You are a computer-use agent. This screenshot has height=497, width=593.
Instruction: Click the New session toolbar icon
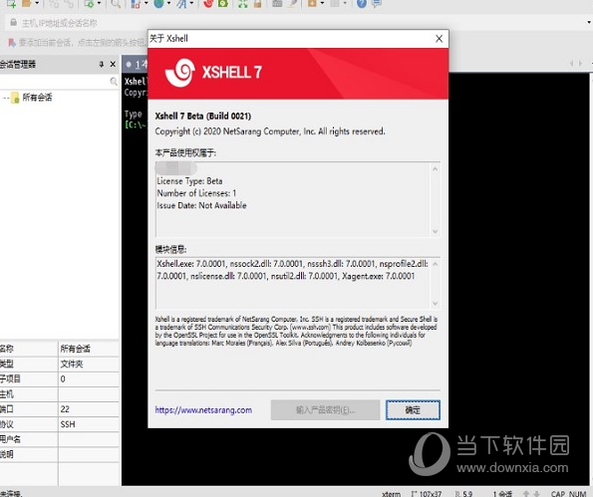pos(11,4)
